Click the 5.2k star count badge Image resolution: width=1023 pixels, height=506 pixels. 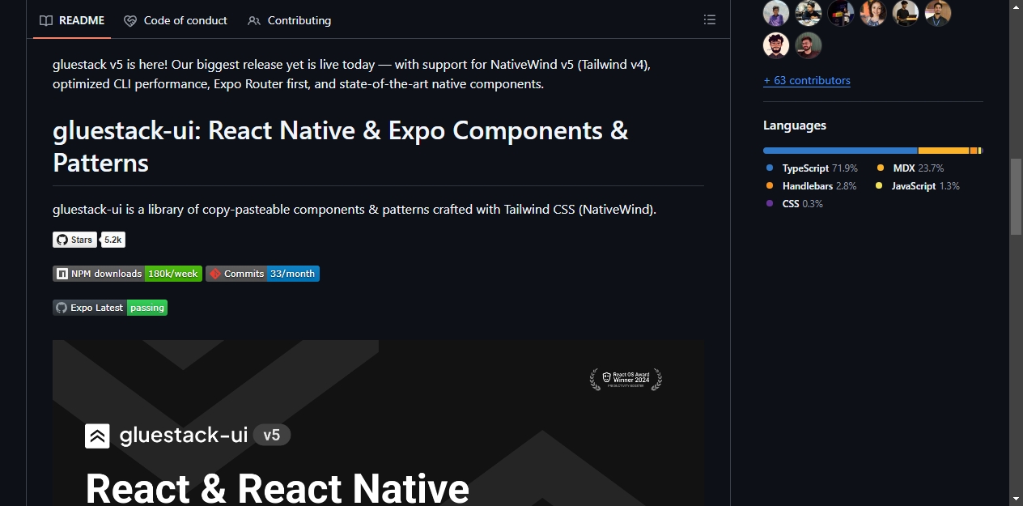pyautogui.click(x=112, y=240)
